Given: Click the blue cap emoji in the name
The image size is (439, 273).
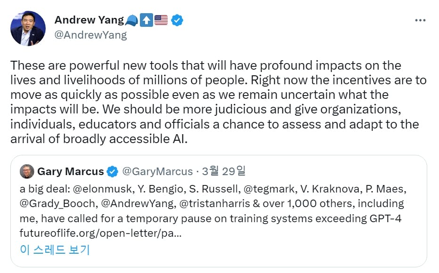Looking at the screenshot, I should click(131, 20).
